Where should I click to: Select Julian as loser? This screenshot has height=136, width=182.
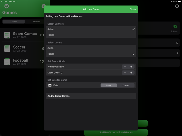point(91,48)
